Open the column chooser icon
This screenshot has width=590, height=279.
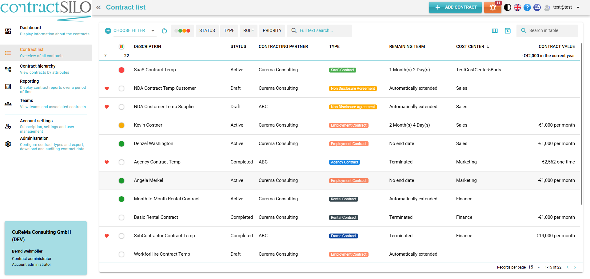point(495,31)
